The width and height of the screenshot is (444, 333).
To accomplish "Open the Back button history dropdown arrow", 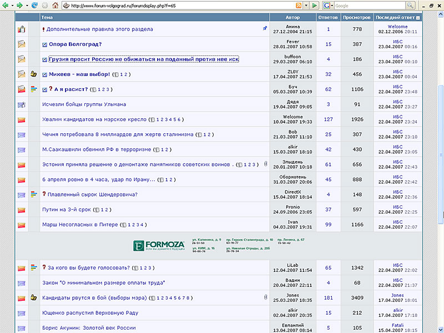I will pyautogui.click(x=13, y=6).
